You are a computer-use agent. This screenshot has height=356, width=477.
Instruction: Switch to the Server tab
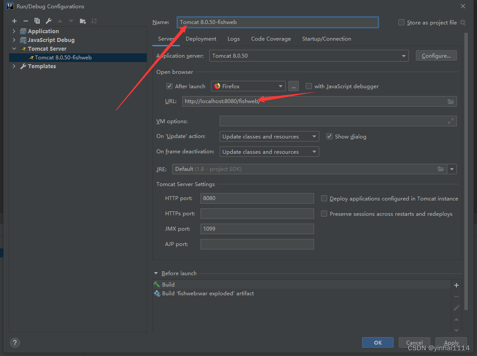[x=166, y=39]
